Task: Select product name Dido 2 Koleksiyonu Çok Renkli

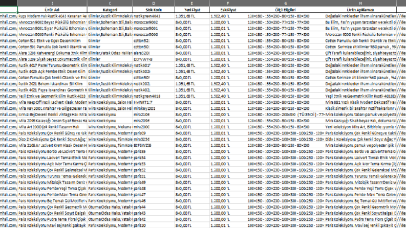Action: click(x=52, y=140)
